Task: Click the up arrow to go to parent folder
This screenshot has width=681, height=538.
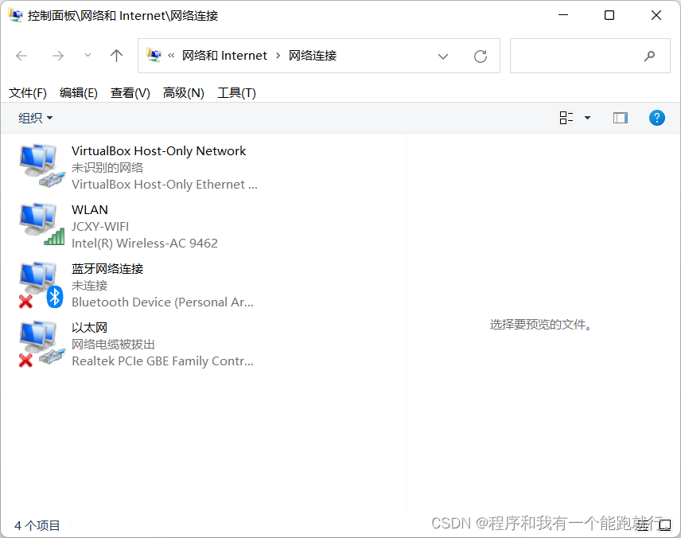Action: 116,56
